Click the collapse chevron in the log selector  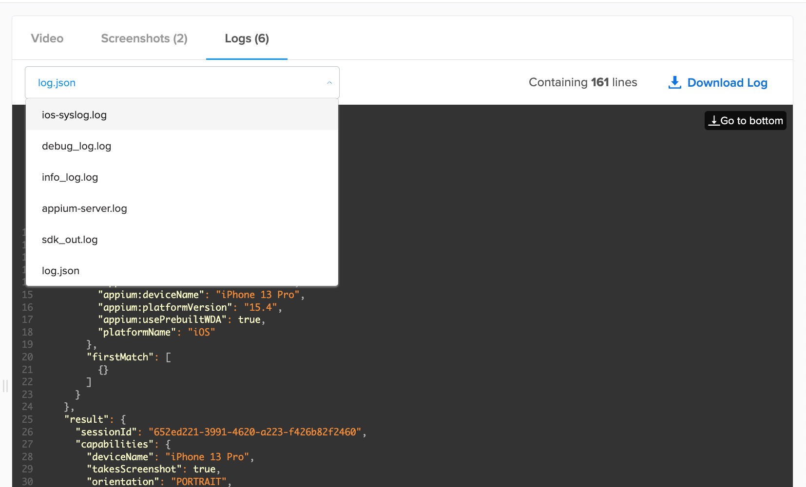(329, 82)
